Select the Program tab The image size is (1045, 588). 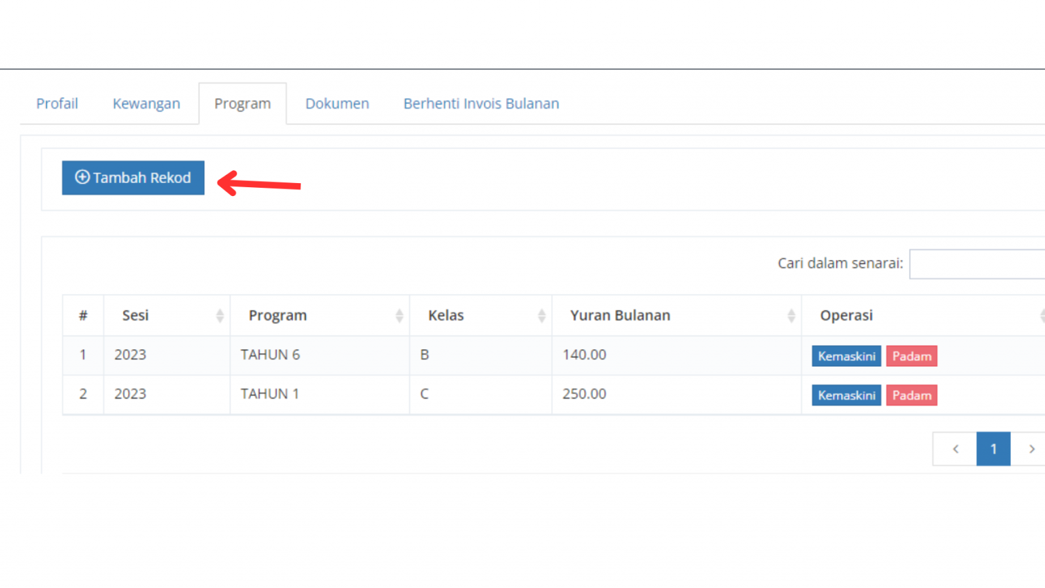point(242,103)
